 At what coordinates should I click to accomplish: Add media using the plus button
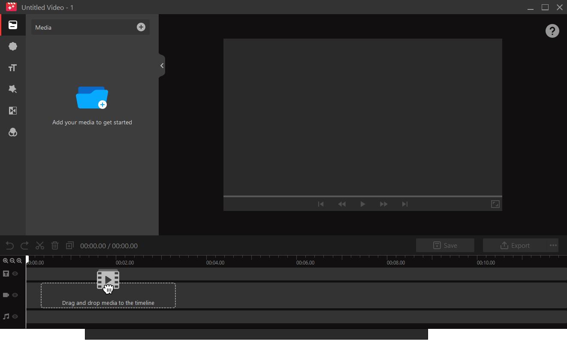141,27
